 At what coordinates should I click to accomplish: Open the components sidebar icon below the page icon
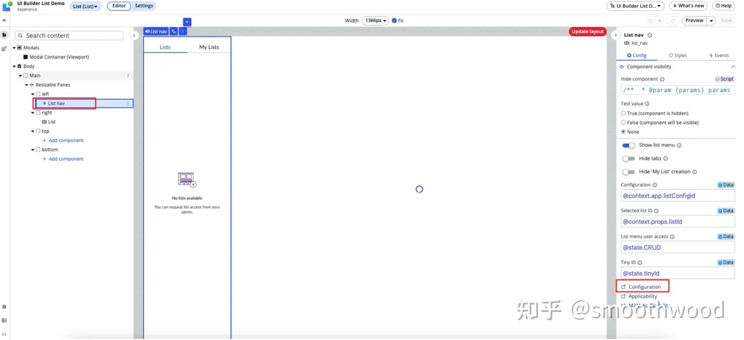tap(4, 49)
